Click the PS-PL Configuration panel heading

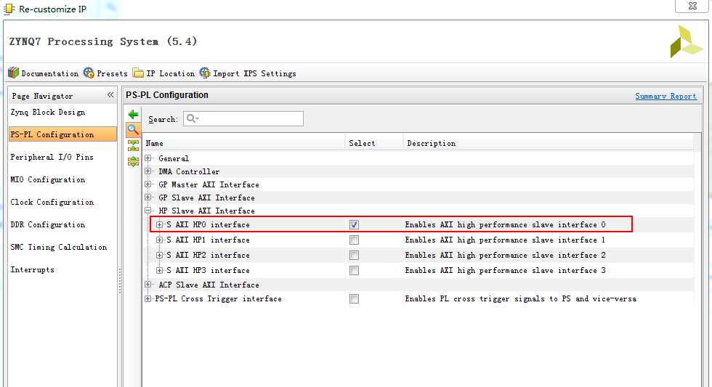tap(167, 95)
